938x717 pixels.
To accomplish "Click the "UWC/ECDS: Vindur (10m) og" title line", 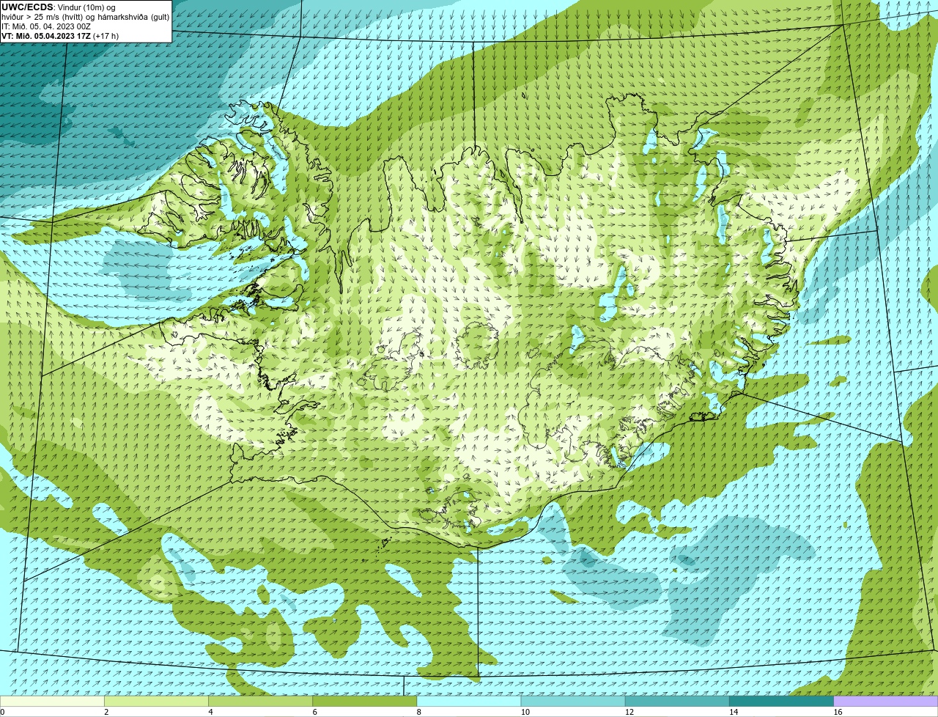I will pyautogui.click(x=58, y=7).
